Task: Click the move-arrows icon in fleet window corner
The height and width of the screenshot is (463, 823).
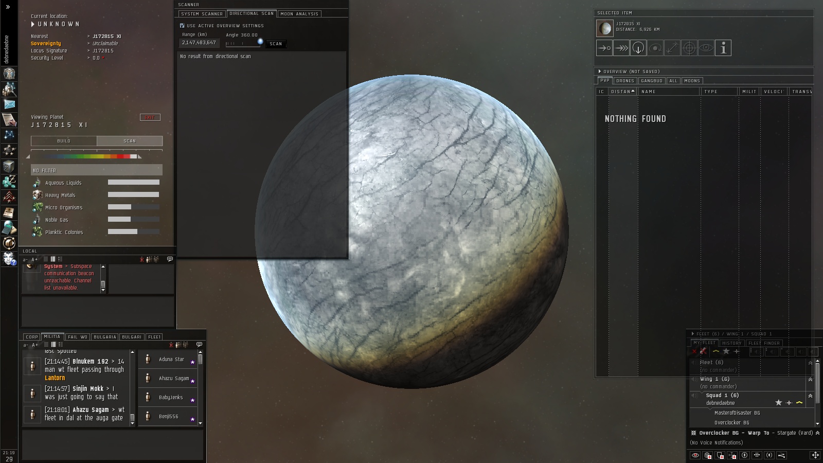Action: tap(815, 455)
